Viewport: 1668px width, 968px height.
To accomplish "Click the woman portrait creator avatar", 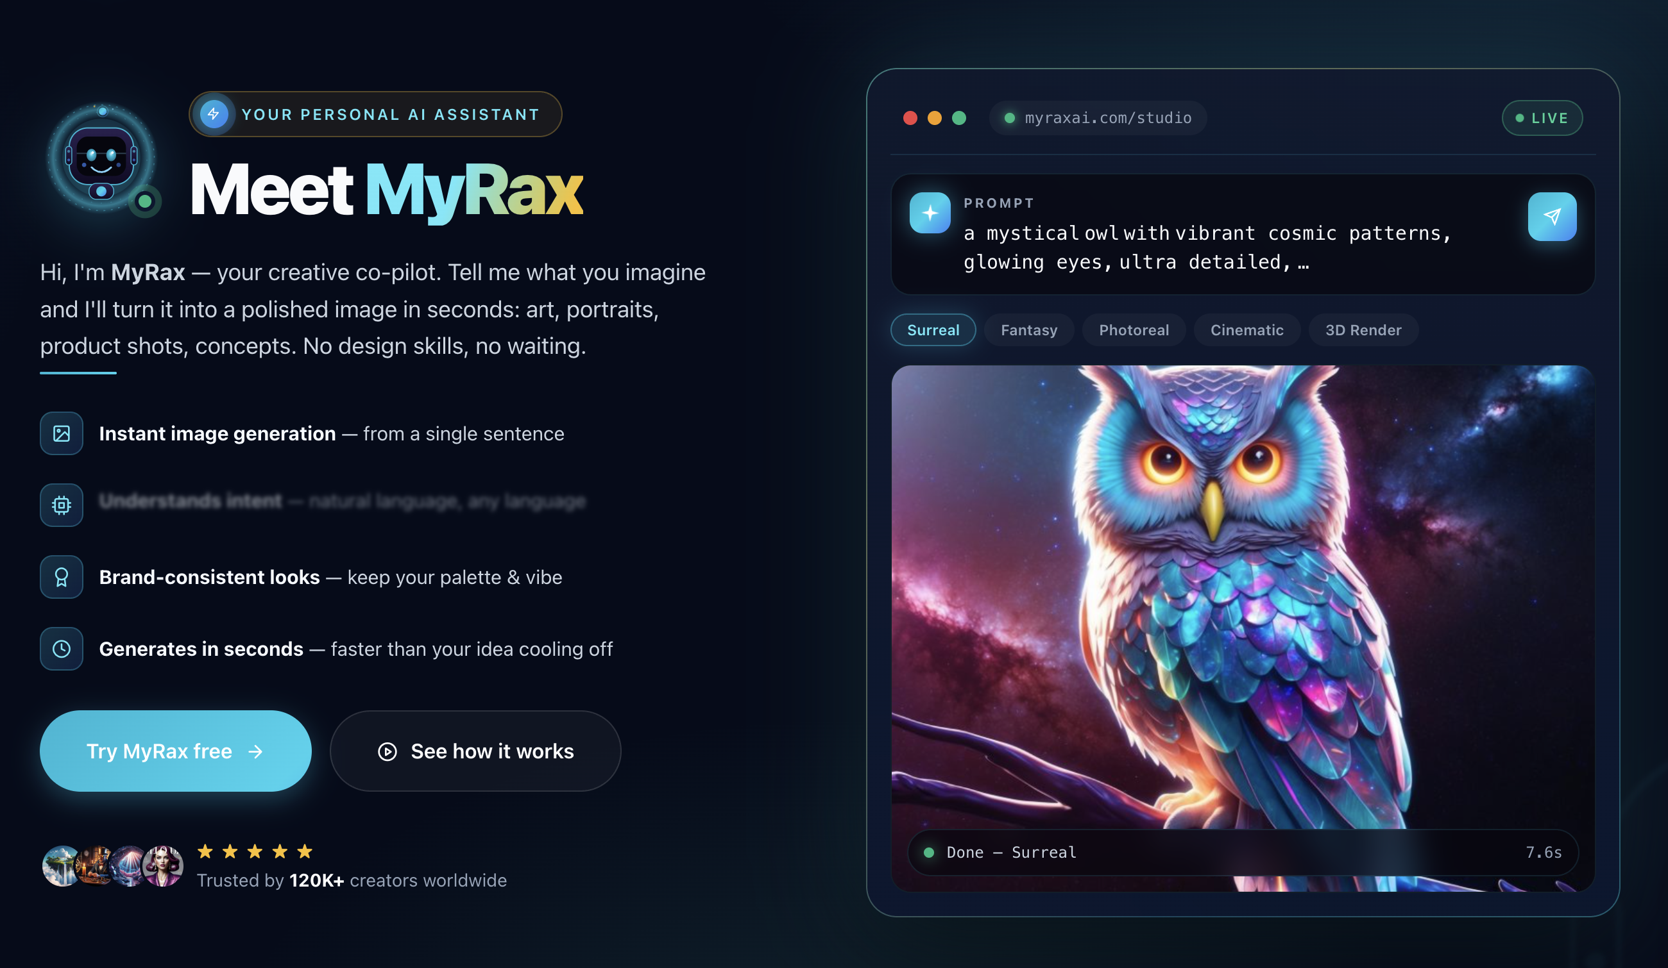I will coord(163,866).
